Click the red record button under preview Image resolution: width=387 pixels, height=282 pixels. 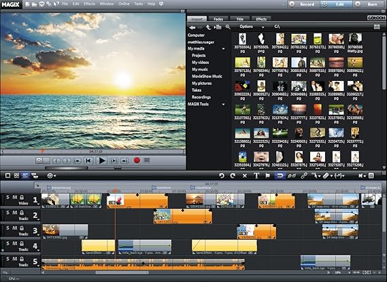pyautogui.click(x=137, y=160)
